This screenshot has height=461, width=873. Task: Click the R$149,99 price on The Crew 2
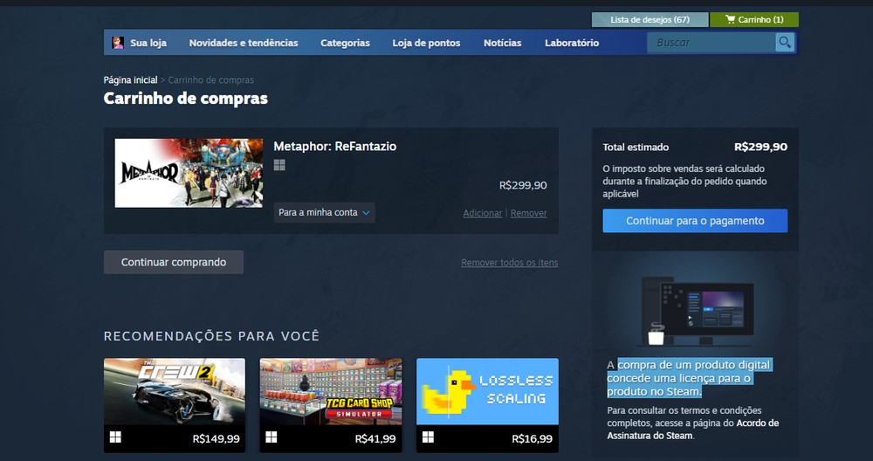[x=216, y=438]
